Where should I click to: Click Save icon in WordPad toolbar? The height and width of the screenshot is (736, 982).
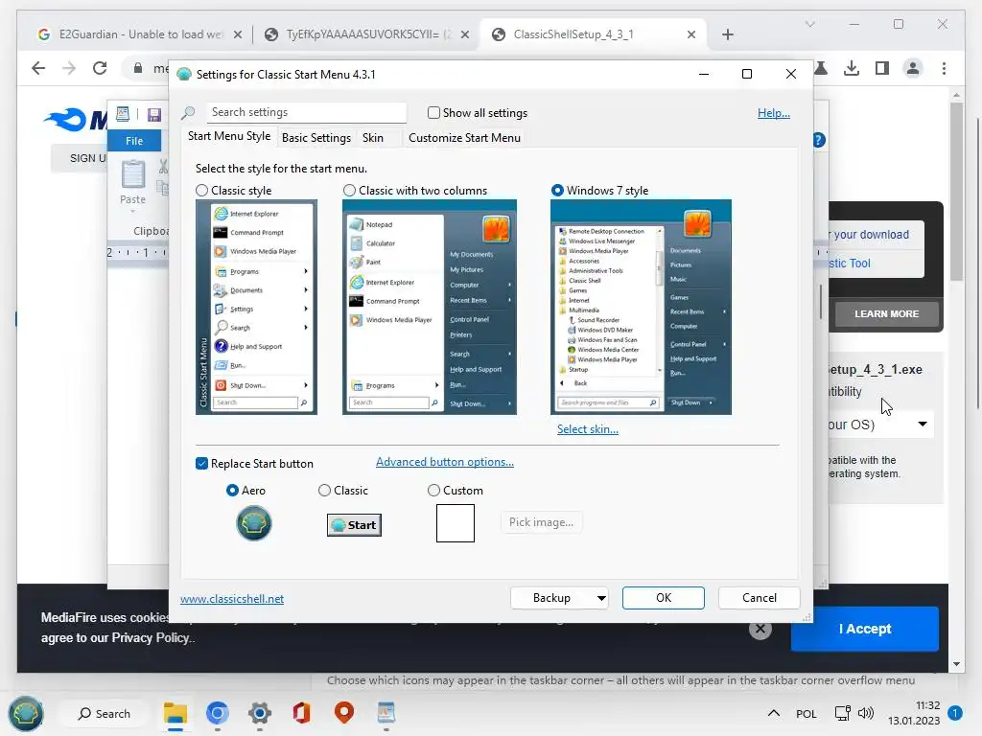click(154, 115)
